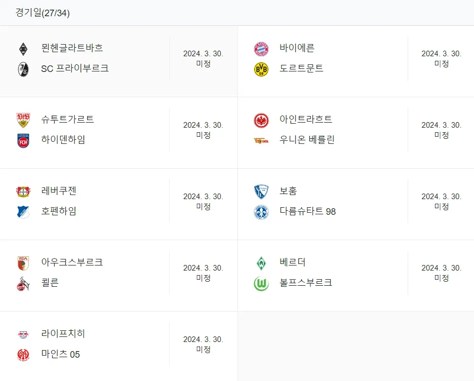Click the 경기일(27/34) matchday header
This screenshot has height=381, width=474.
(43, 13)
